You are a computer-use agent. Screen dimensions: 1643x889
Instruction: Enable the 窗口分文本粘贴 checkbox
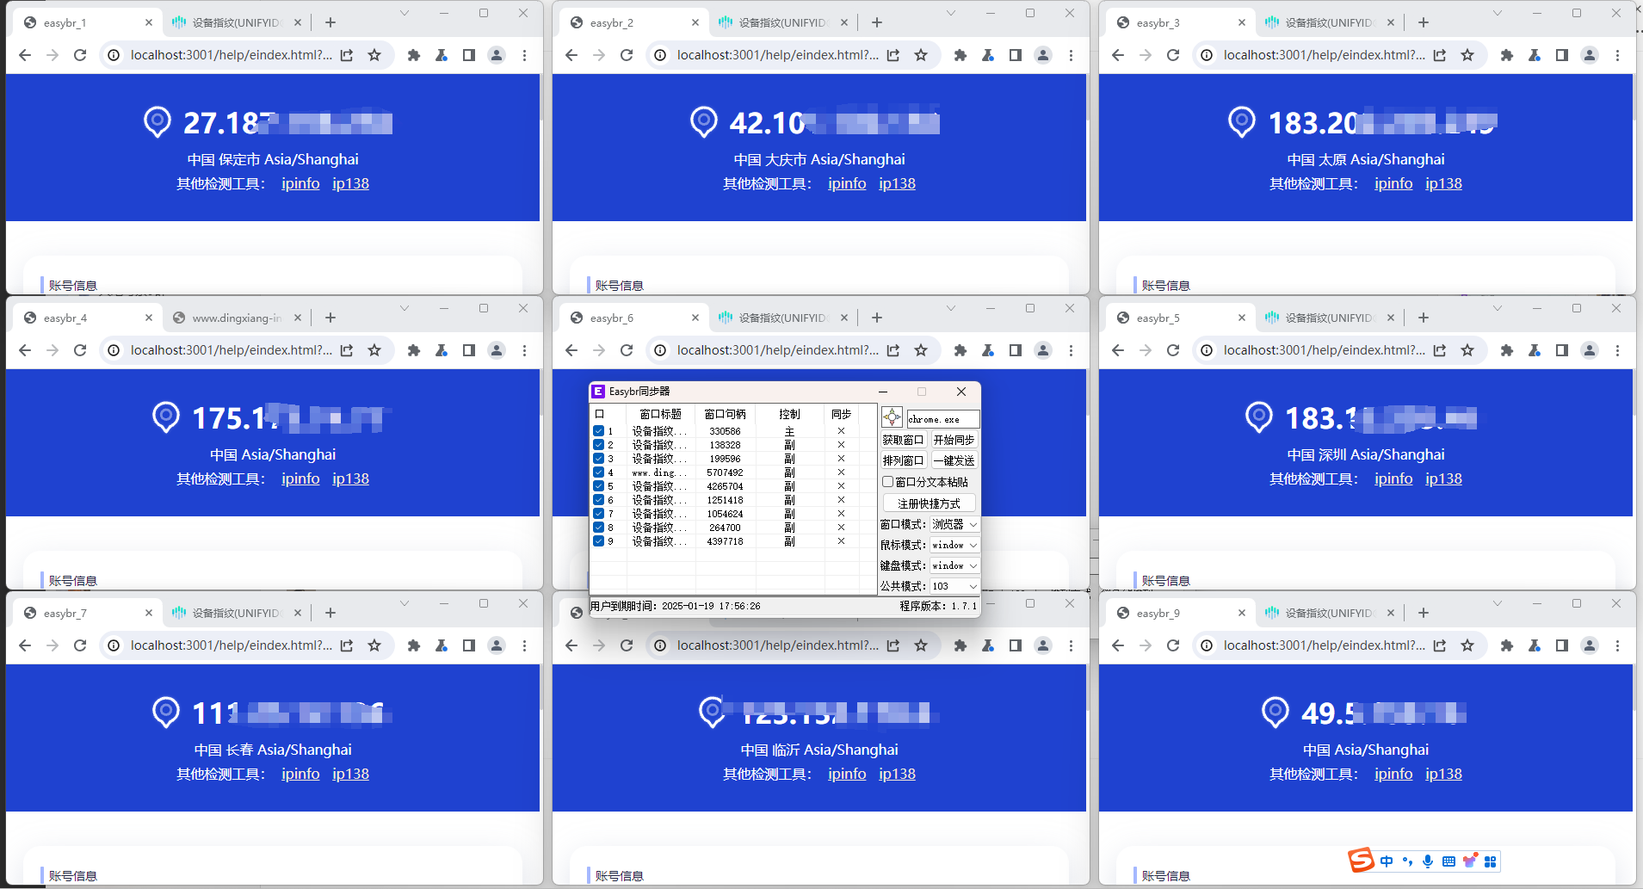tap(887, 482)
